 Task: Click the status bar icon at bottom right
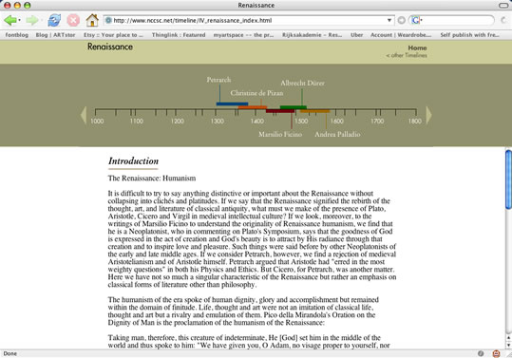[496, 353]
